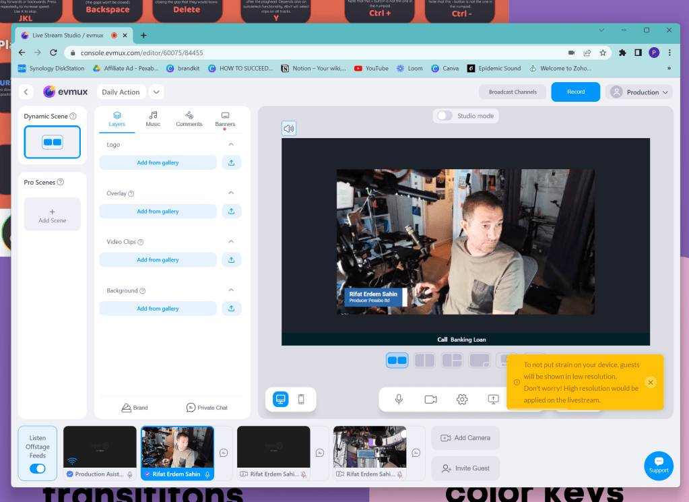689x502 pixels.
Task: Open Chrome tab search chevron
Action: (x=601, y=30)
